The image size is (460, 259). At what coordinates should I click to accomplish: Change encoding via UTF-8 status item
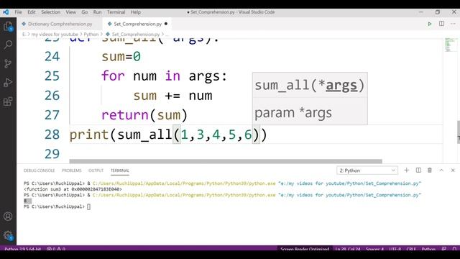pos(395,249)
